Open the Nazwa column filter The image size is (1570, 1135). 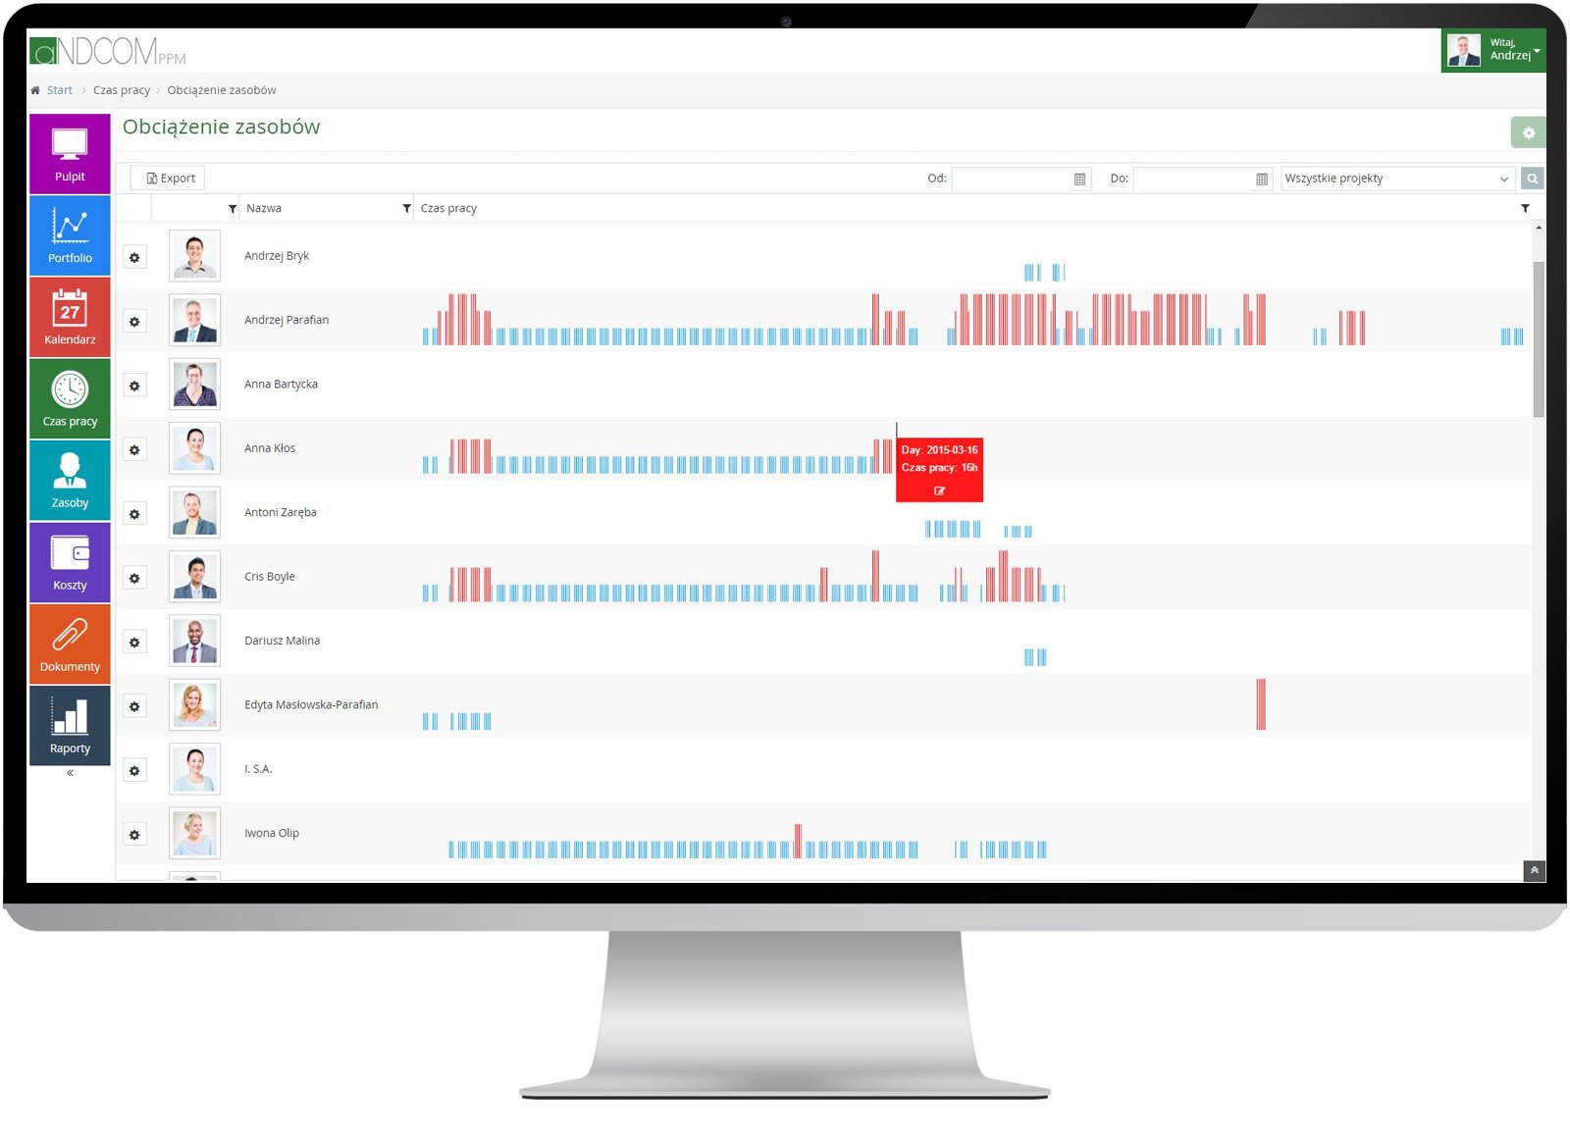(x=406, y=209)
